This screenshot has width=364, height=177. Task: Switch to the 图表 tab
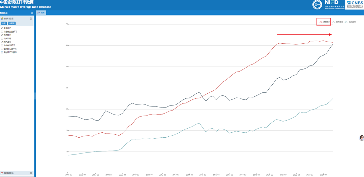point(41,13)
